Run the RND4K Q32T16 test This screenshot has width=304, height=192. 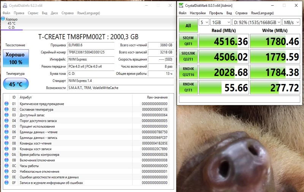click(188, 72)
